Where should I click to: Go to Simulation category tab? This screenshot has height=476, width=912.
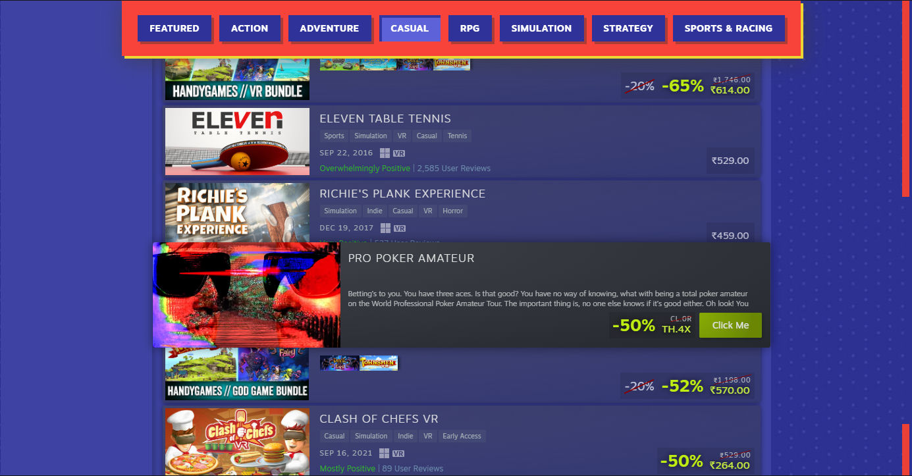point(541,28)
